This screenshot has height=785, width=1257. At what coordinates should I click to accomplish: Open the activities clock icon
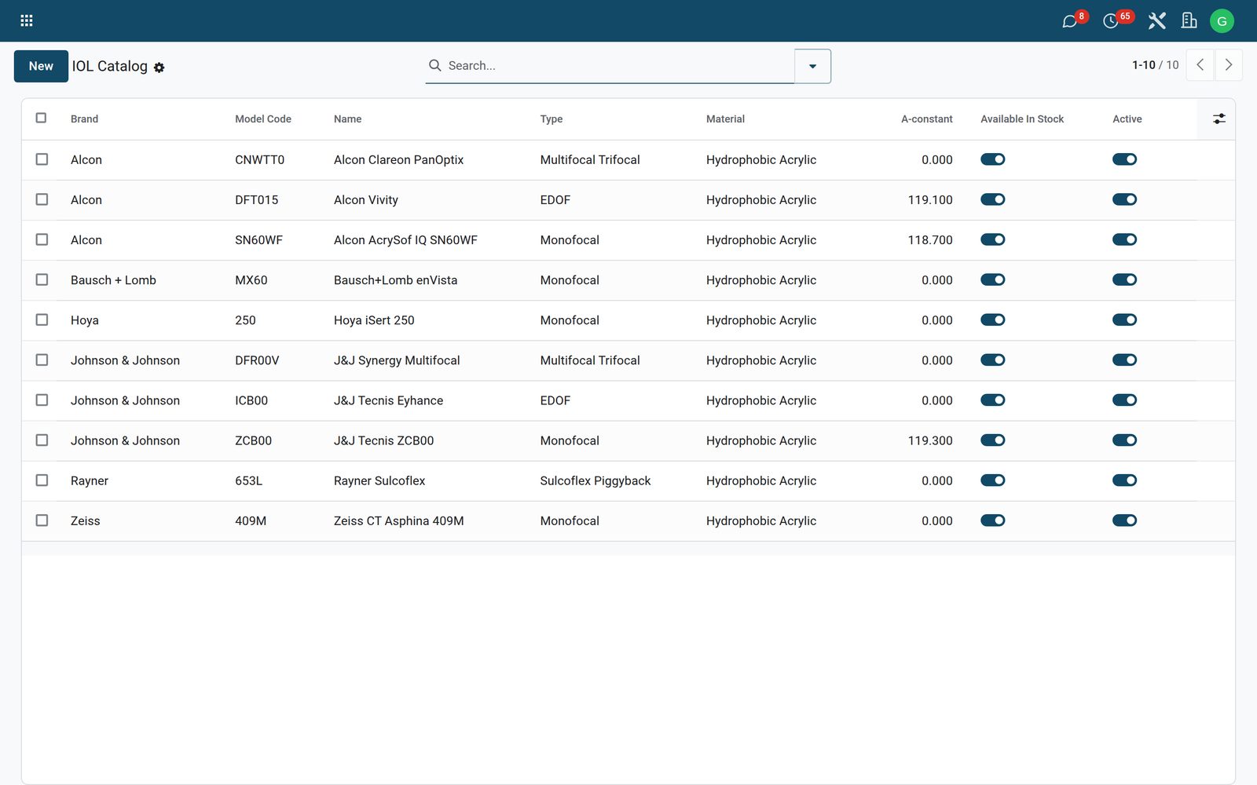(x=1111, y=20)
